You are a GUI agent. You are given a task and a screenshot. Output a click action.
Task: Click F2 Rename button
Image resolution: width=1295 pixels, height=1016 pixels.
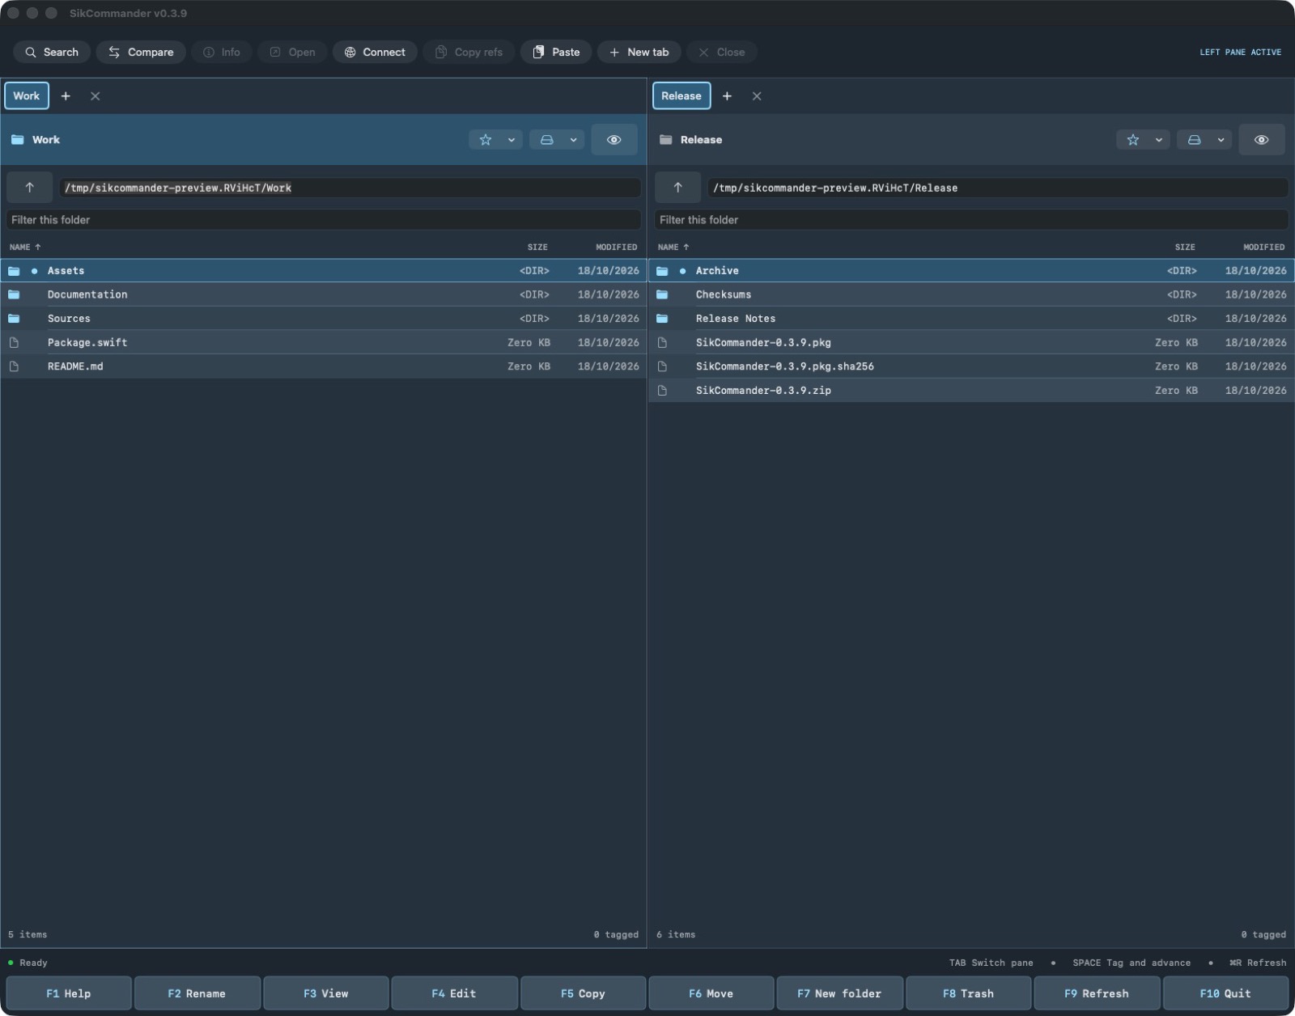click(197, 993)
